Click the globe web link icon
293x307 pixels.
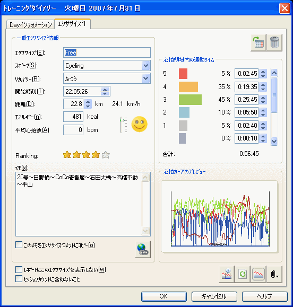click(x=143, y=249)
